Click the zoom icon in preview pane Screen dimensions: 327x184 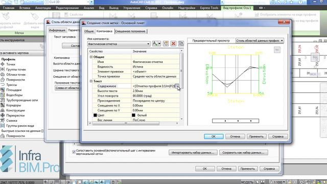tap(277, 50)
